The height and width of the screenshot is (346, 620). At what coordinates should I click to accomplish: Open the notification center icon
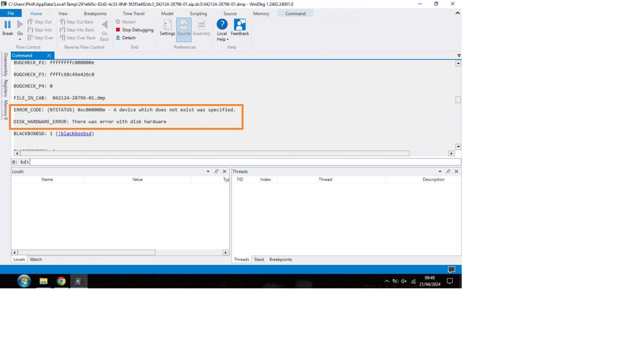pyautogui.click(x=450, y=281)
